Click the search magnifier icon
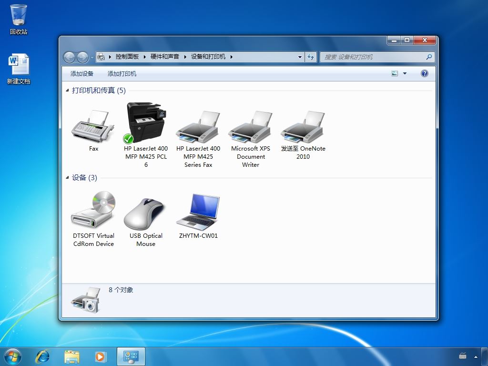 pos(429,57)
